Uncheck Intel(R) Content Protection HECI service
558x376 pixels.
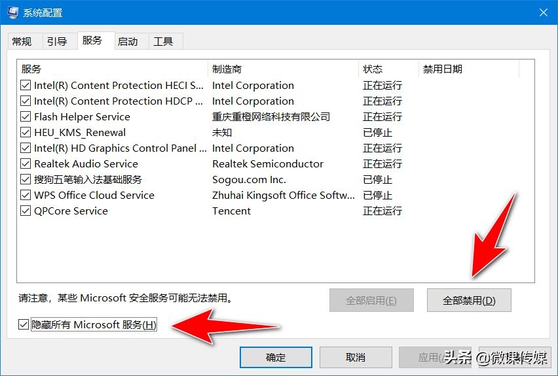click(26, 85)
